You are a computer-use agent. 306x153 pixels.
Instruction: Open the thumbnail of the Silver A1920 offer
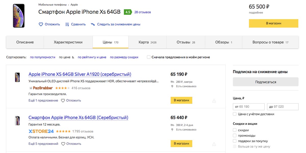(17, 77)
